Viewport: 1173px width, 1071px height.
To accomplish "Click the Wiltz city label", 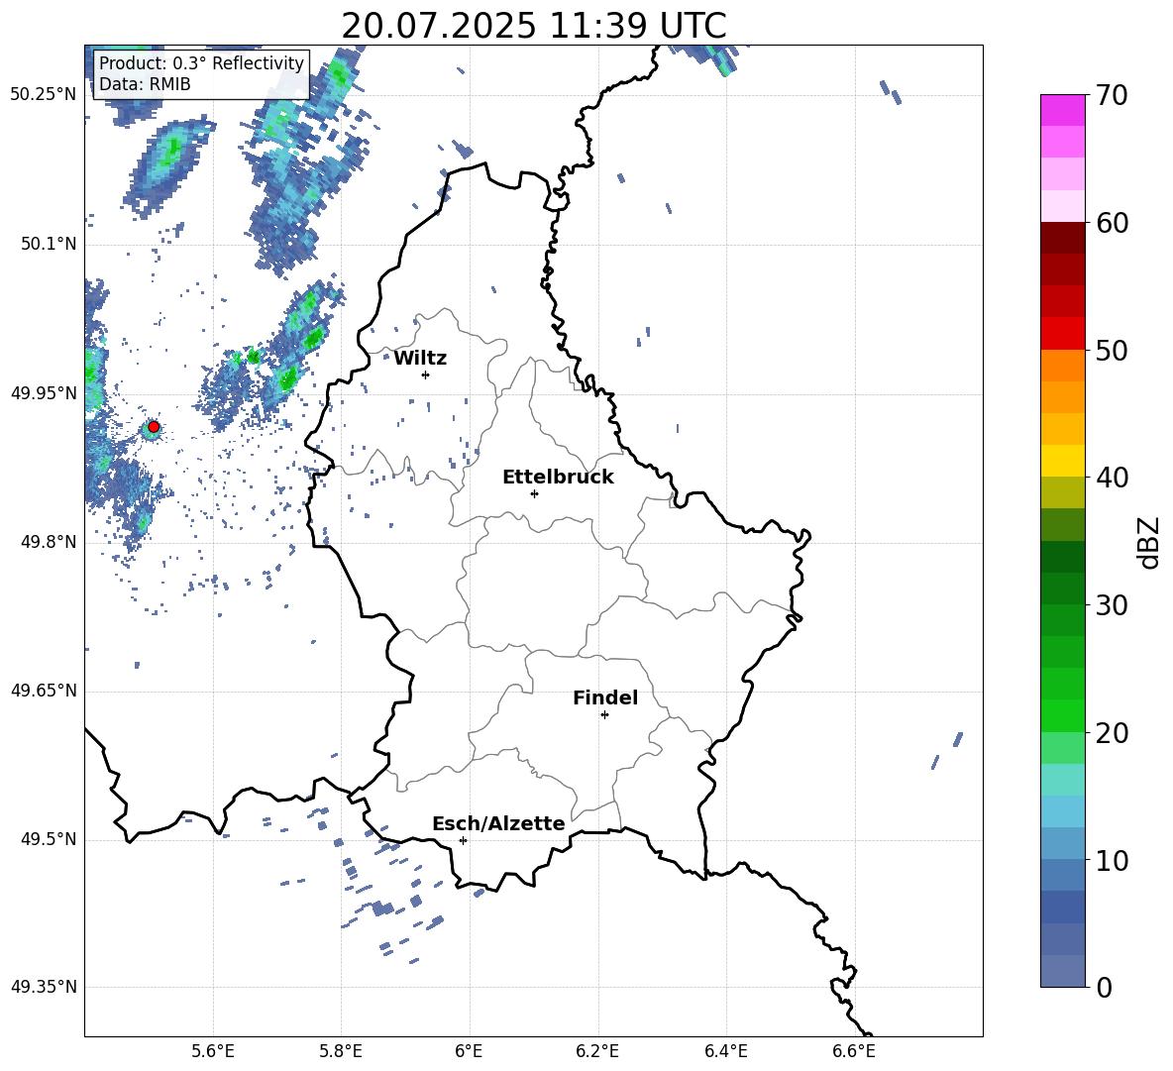I will click(420, 359).
